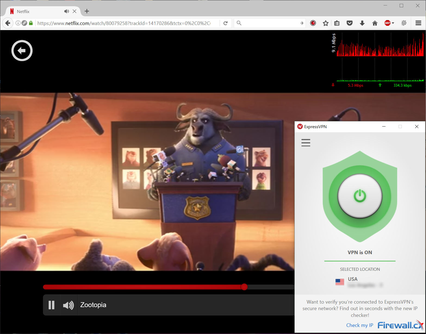Minimize the ExpressVPN window
Viewport: 426px width, 334px height.
click(x=384, y=127)
